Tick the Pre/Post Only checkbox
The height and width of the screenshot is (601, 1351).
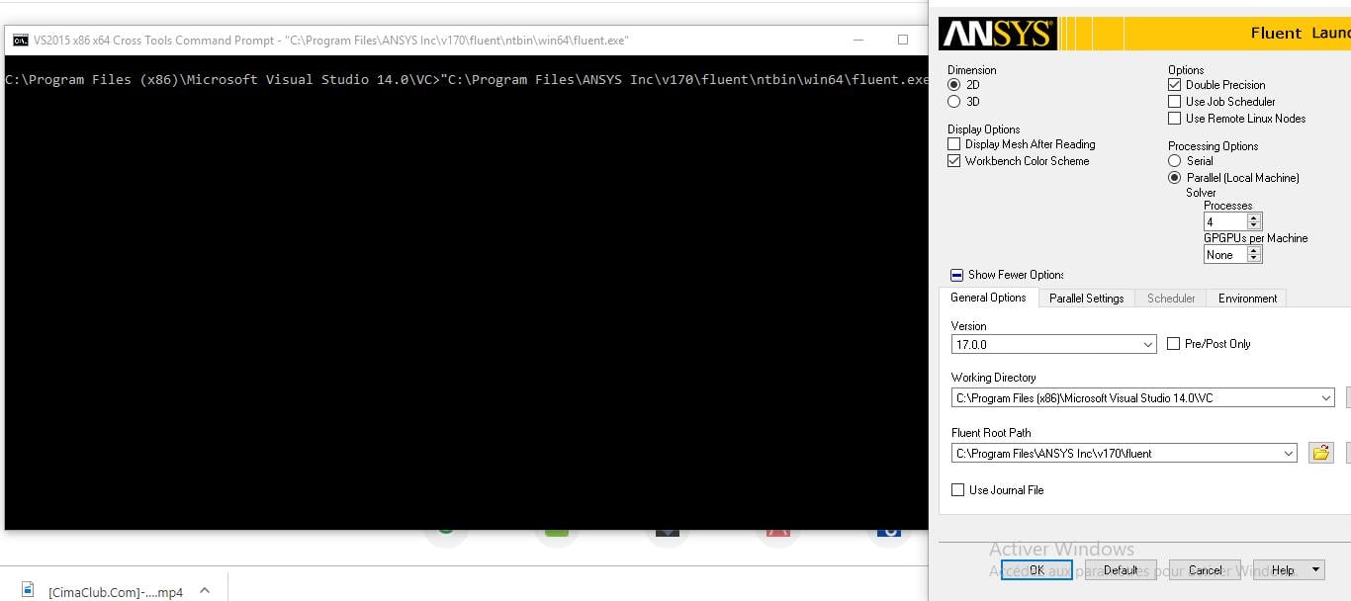pos(1174,344)
